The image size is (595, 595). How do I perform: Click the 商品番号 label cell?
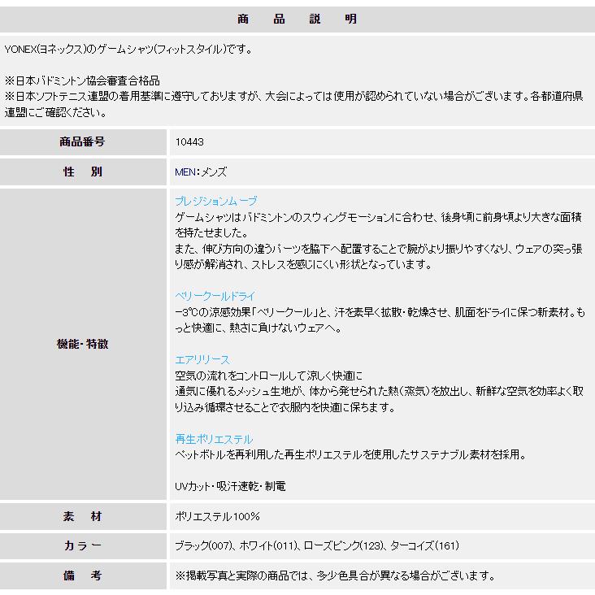coord(83,142)
